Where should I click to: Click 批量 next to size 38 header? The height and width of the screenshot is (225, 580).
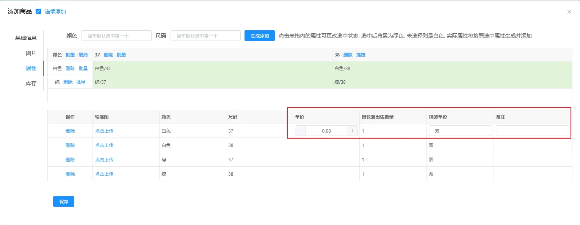(361, 55)
